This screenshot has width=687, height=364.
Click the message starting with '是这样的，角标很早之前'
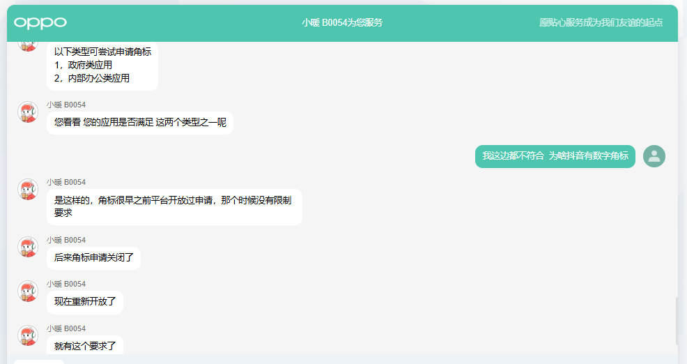tap(174, 206)
